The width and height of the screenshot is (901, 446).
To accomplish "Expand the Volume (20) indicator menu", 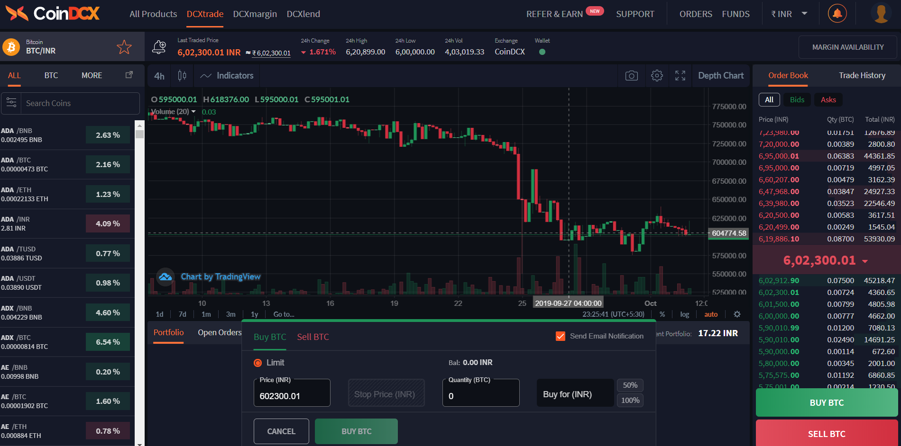I will click(x=193, y=112).
